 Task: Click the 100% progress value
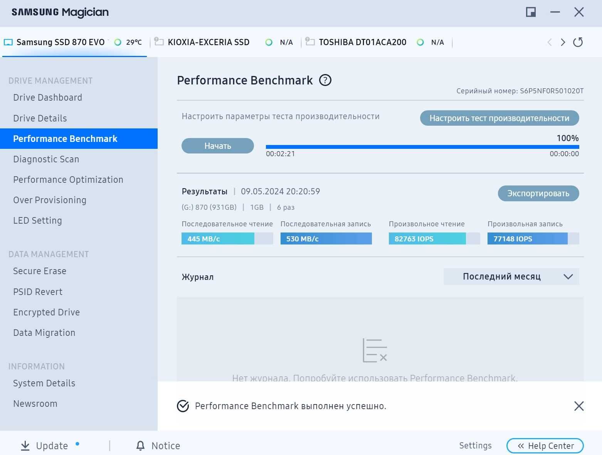click(567, 138)
